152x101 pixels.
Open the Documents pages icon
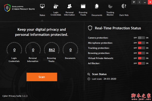coord(97,6)
